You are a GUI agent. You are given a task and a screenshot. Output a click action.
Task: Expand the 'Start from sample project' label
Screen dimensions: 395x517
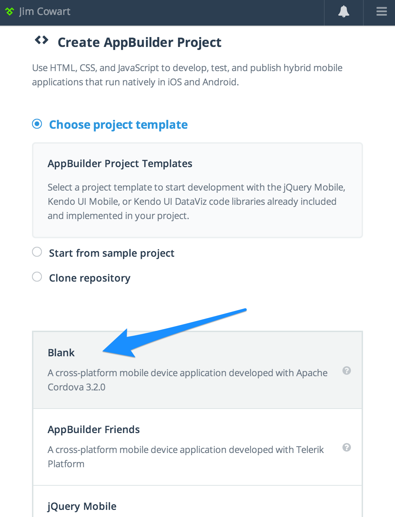coord(112,253)
